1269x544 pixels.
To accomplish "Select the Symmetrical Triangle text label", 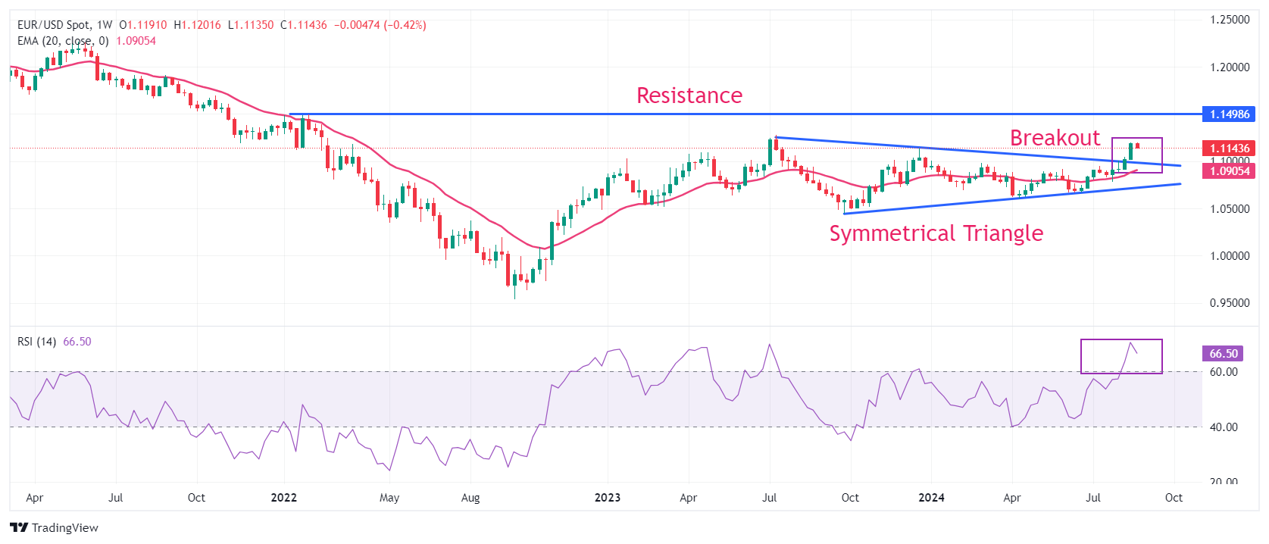I will click(x=936, y=233).
